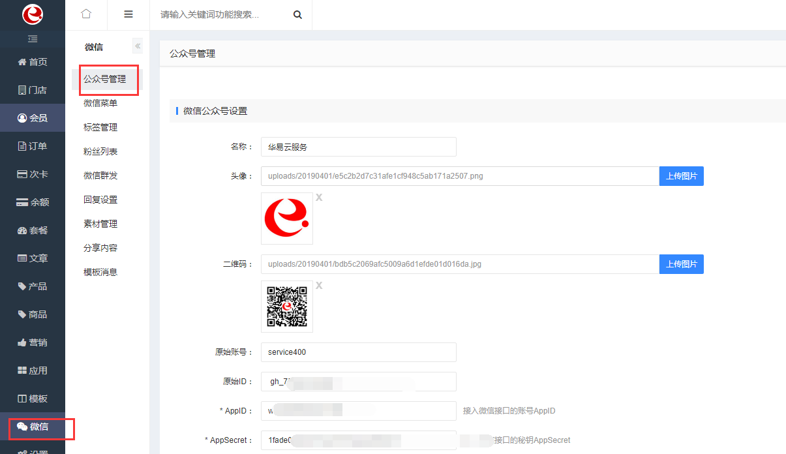Open the 营销 sidebar section
Viewport: 786px width, 454px height.
[x=33, y=342]
